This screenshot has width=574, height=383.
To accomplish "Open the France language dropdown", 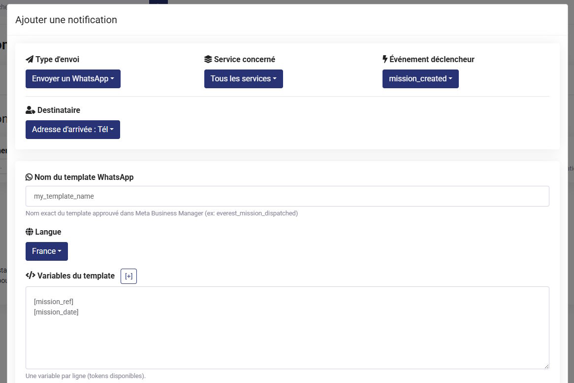I will pyautogui.click(x=47, y=251).
